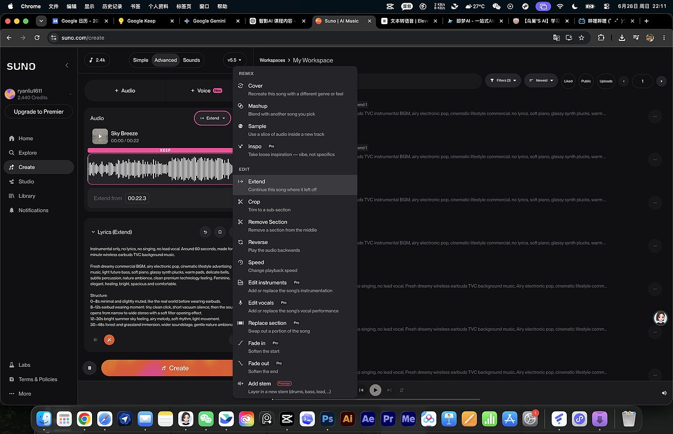
Task: Go to the next workspace page arrow
Action: pyautogui.click(x=661, y=81)
